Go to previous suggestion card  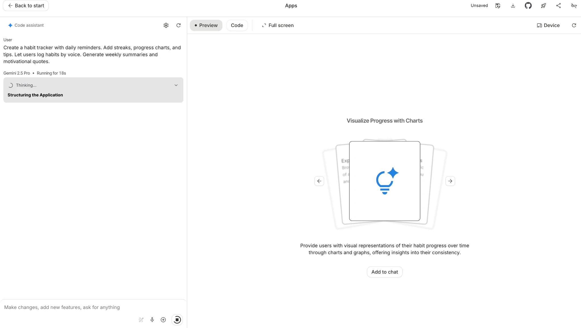pos(319,181)
